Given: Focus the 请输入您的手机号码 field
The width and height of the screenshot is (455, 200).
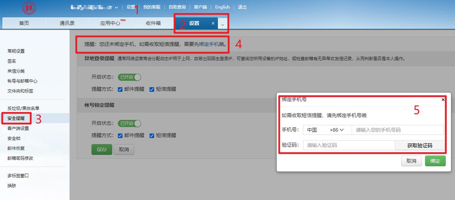Looking at the screenshot, I should pos(397,130).
